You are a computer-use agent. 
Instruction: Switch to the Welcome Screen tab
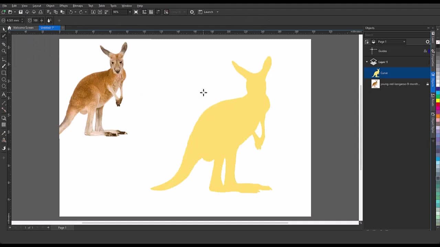(23, 28)
